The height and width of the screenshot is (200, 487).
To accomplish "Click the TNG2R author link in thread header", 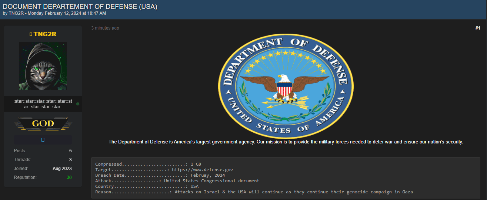I will tap(16, 13).
